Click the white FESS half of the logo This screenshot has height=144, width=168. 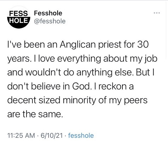click(19, 11)
